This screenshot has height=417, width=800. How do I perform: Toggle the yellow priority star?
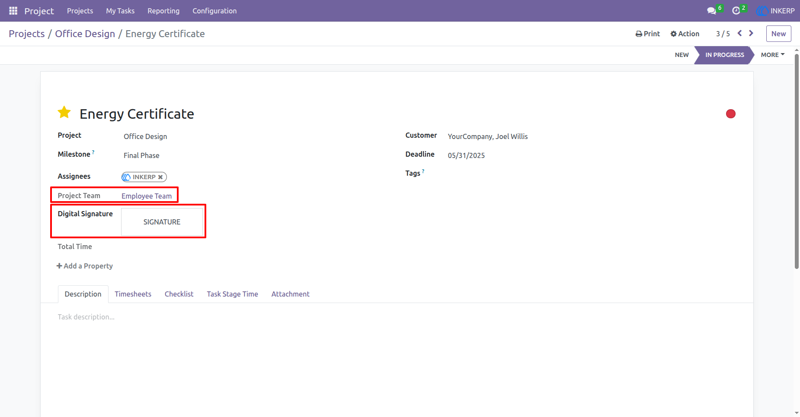click(64, 112)
